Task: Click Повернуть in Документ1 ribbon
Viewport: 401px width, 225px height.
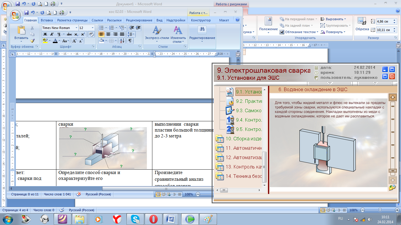Action: tap(333, 32)
